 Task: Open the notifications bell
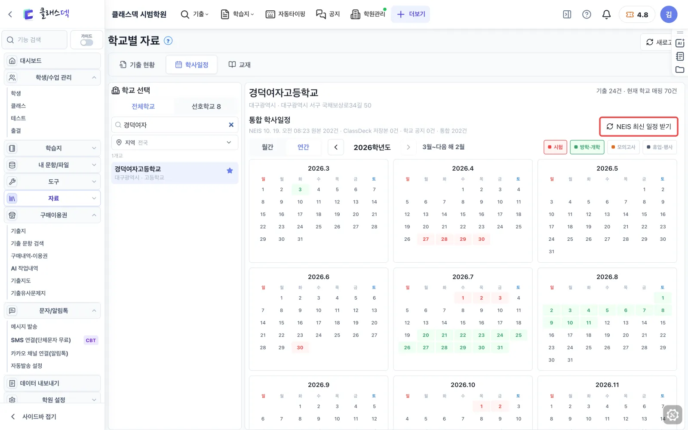(x=606, y=15)
